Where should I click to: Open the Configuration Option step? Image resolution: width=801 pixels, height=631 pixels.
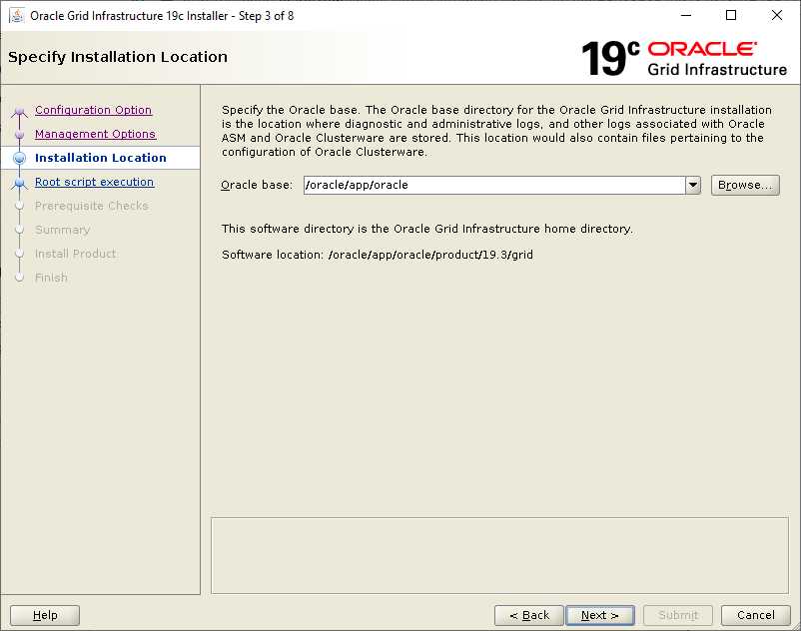click(x=93, y=110)
